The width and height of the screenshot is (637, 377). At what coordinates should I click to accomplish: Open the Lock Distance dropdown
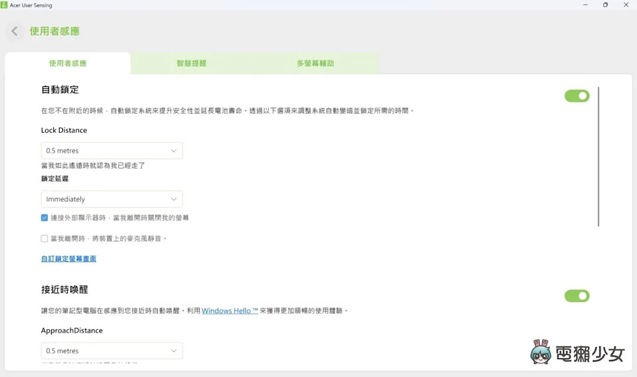tap(111, 151)
